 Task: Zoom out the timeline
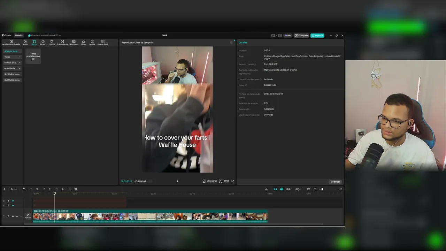[x=315, y=189]
